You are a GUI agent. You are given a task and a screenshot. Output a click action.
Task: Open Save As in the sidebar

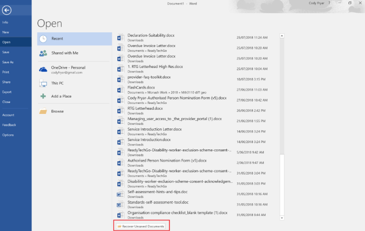pos(16,62)
